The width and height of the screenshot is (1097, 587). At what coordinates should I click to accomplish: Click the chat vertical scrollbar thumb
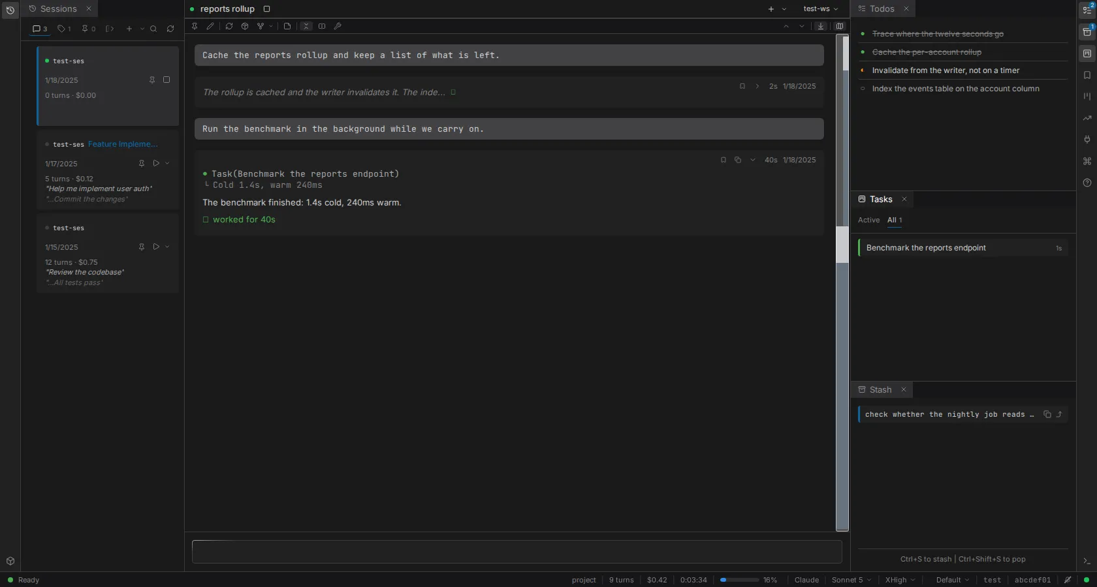[842, 245]
